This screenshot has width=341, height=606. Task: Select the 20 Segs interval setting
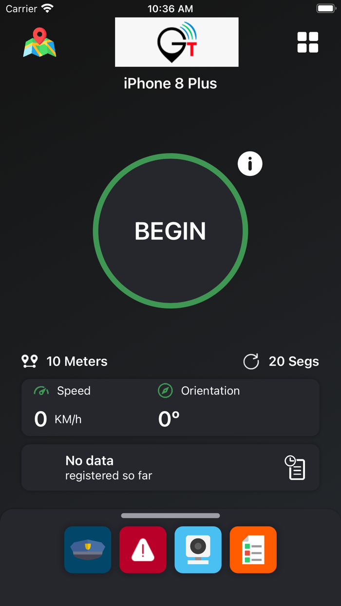point(294,361)
